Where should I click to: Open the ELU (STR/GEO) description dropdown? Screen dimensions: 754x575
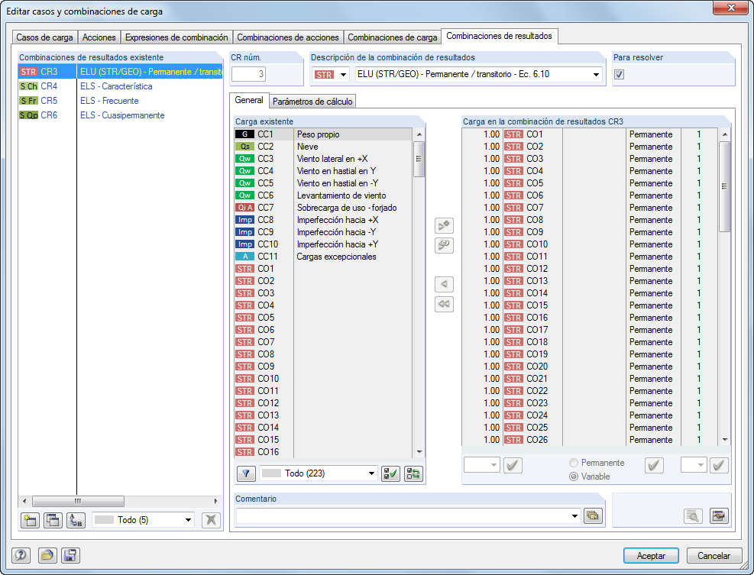coord(596,75)
